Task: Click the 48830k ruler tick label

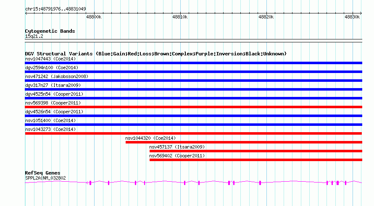Action: (352, 17)
